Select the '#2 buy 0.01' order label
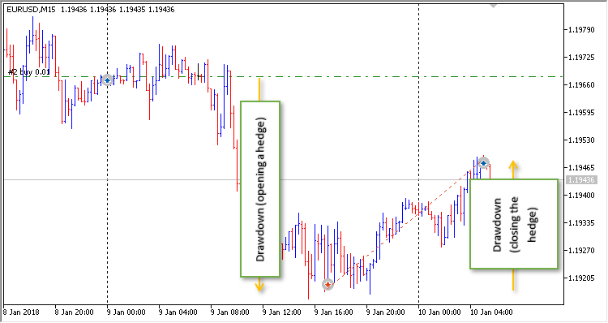This screenshot has width=608, height=323. click(x=29, y=72)
